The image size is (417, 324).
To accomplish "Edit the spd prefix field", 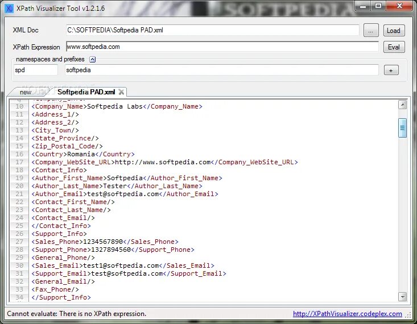I will (36, 70).
